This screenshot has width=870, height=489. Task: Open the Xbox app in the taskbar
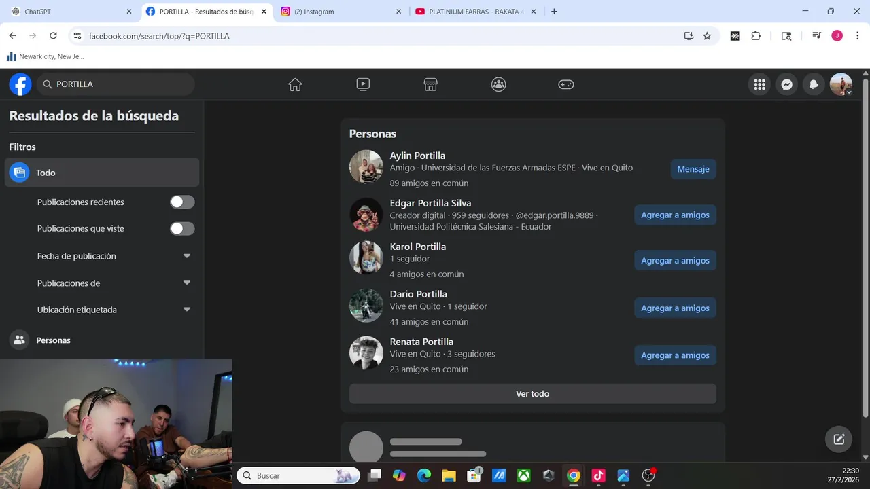click(x=523, y=475)
